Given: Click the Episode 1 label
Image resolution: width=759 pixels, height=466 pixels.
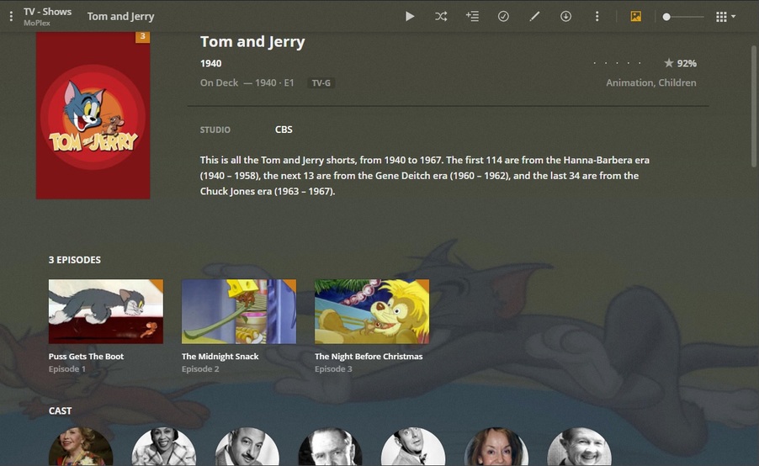Looking at the screenshot, I should pos(66,368).
